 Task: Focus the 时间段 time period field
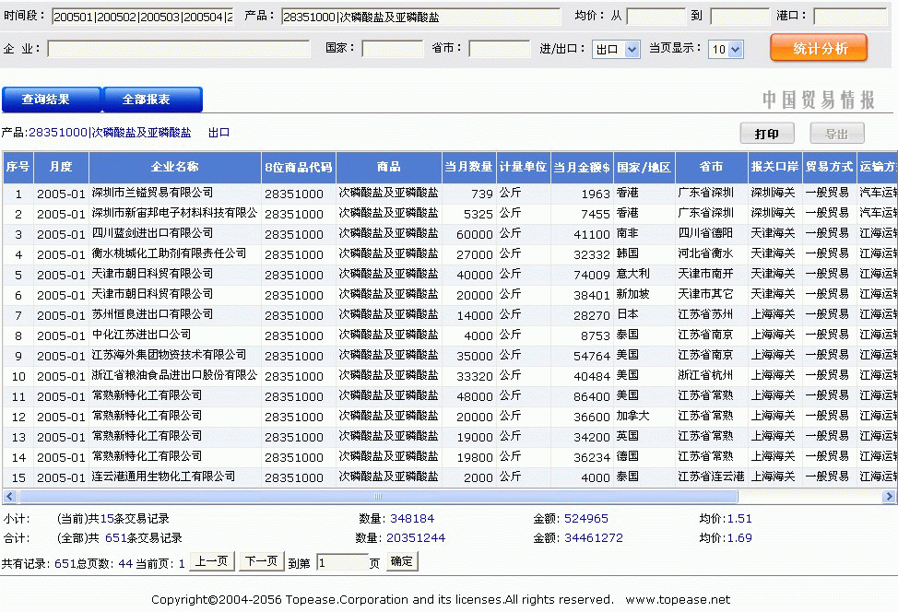coord(143,17)
